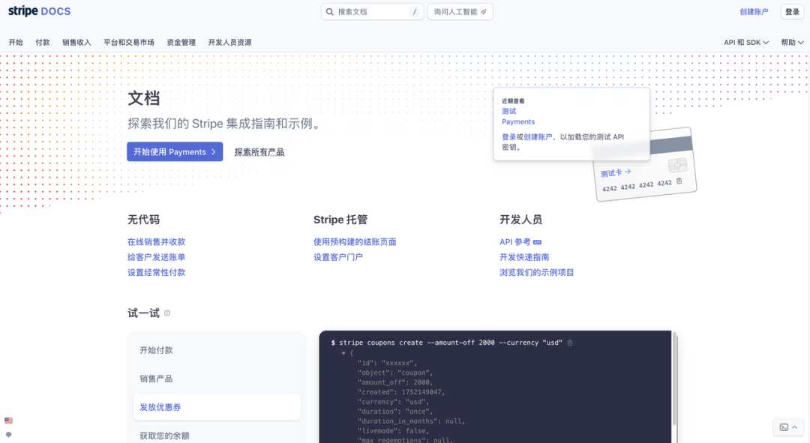Select the 开始付款 tab
810x443 pixels.
point(217,350)
